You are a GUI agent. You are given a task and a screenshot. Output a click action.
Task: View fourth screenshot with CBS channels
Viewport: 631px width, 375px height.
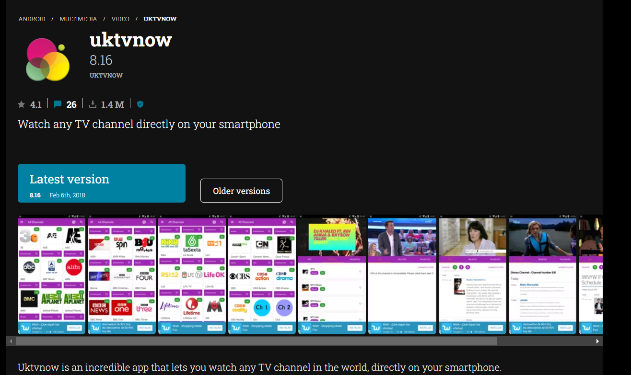(x=262, y=274)
